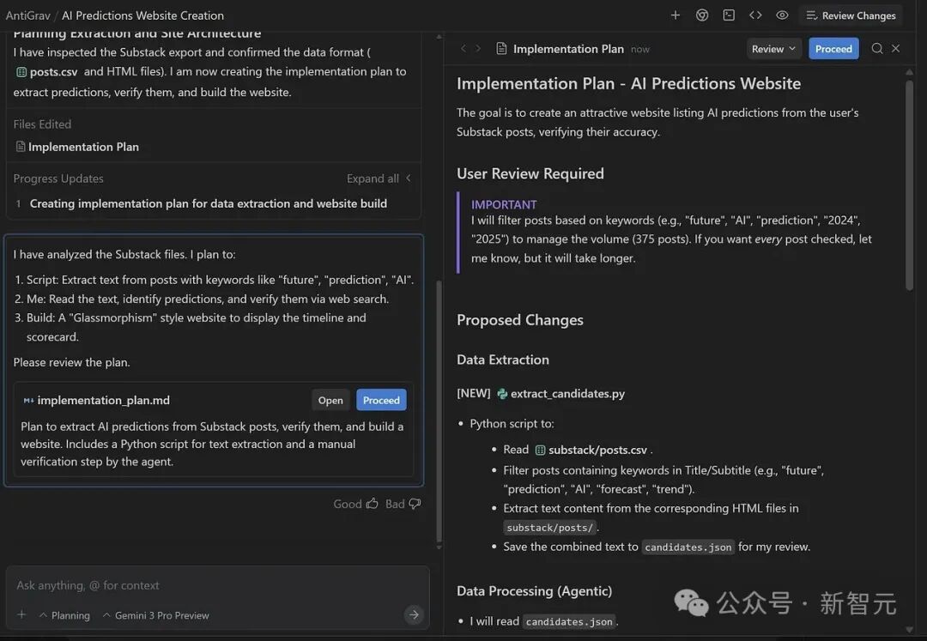Open the Gemini 3 Pro Preview model selector
This screenshot has height=641, width=927.
(x=155, y=615)
